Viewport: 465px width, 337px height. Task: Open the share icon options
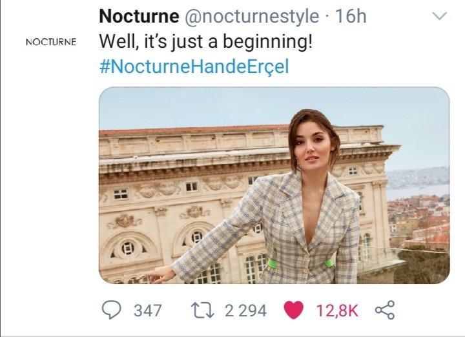(x=384, y=310)
